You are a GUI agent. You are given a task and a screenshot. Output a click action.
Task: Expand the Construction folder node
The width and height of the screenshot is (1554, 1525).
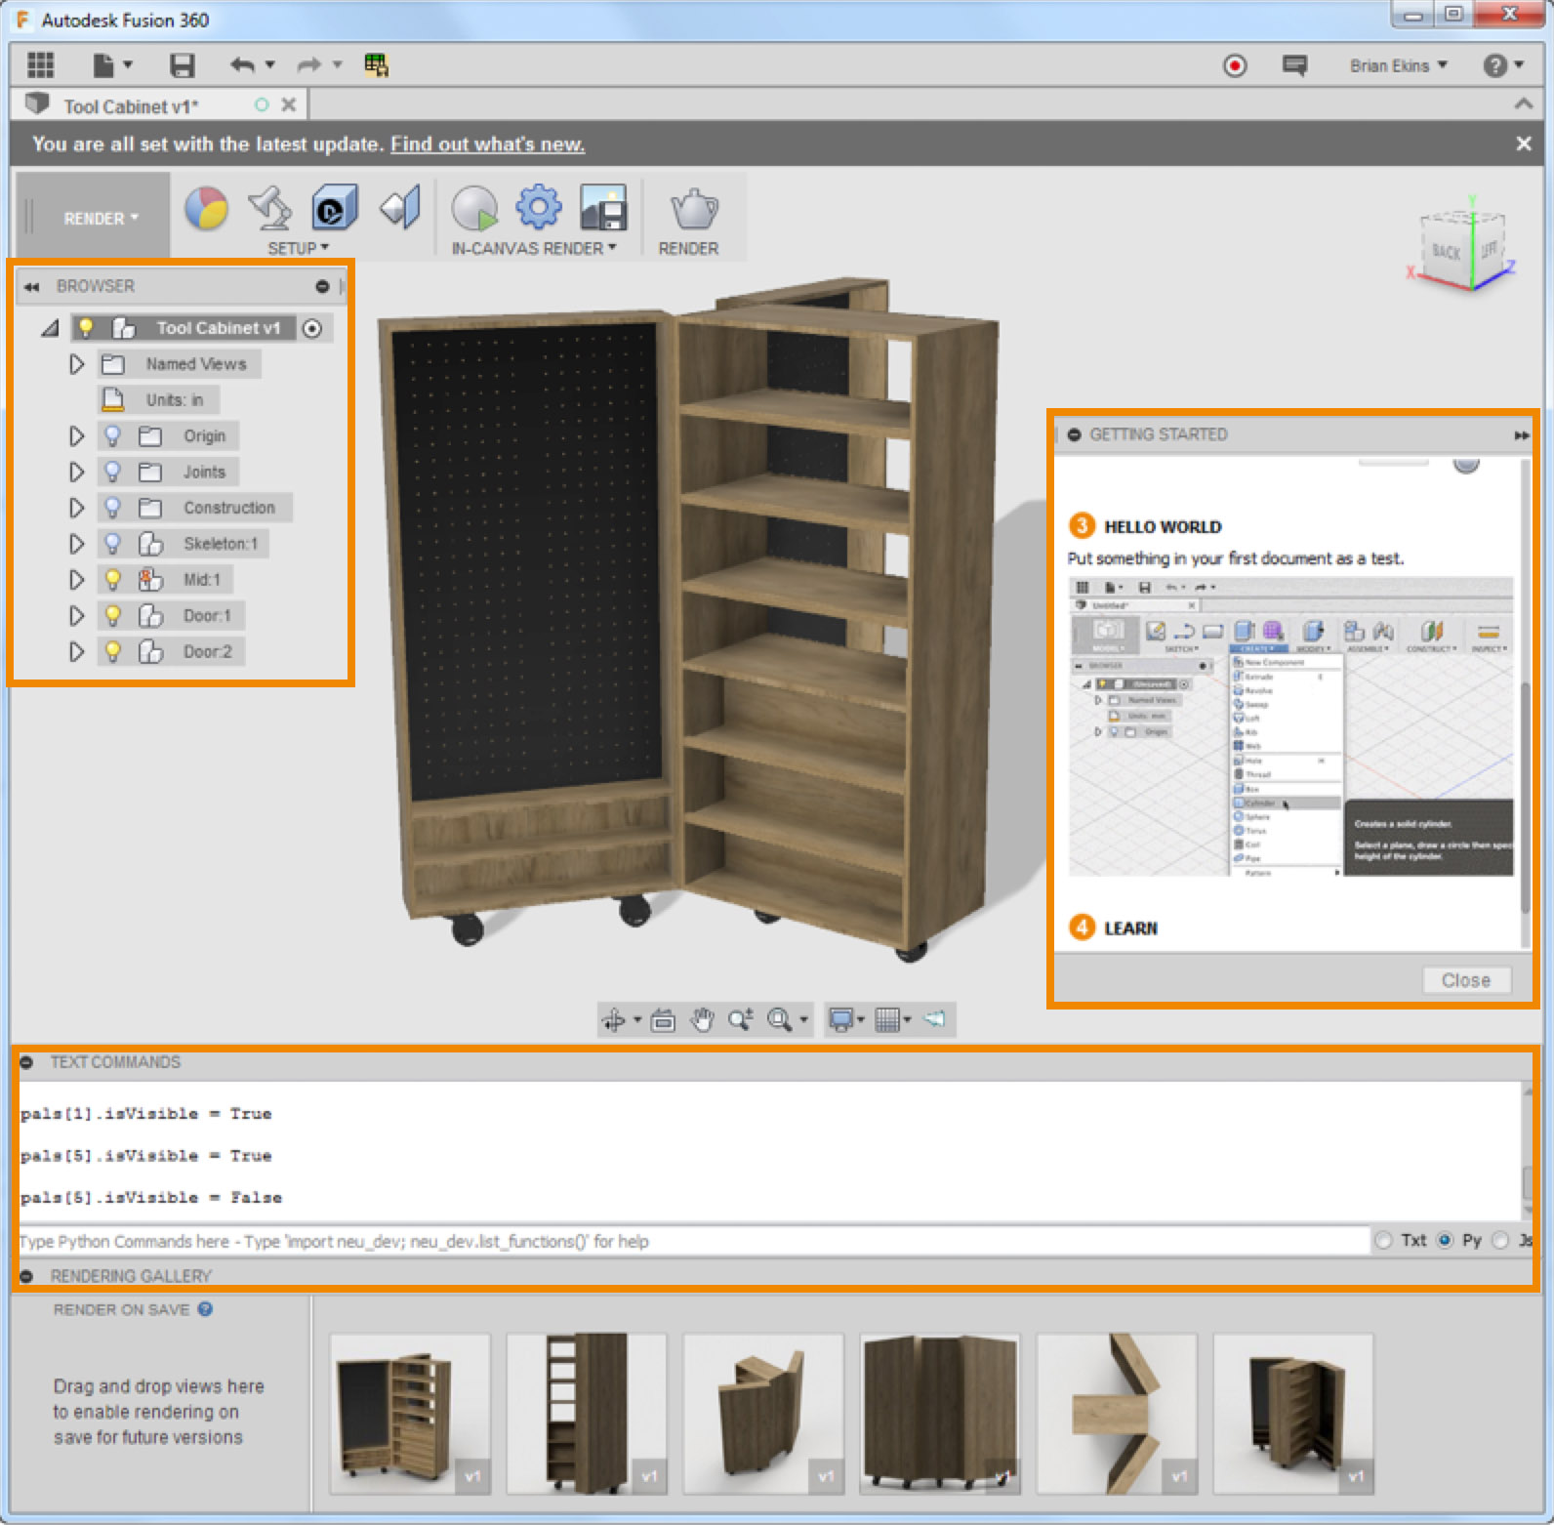point(76,508)
